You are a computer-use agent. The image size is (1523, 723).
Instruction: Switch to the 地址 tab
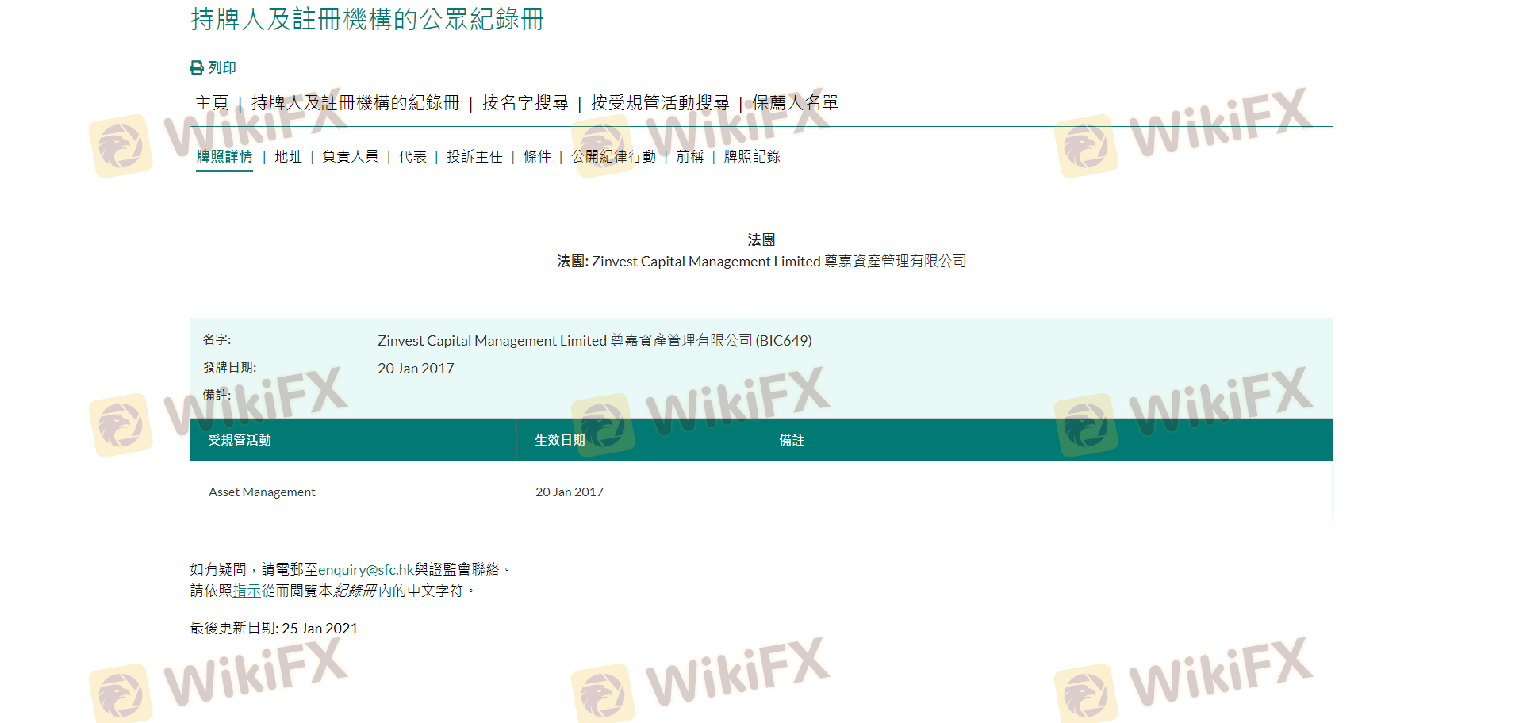click(289, 157)
